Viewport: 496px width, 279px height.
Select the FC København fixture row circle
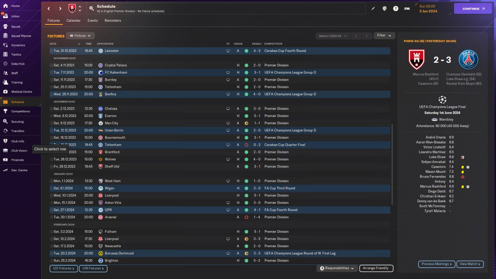point(52,72)
